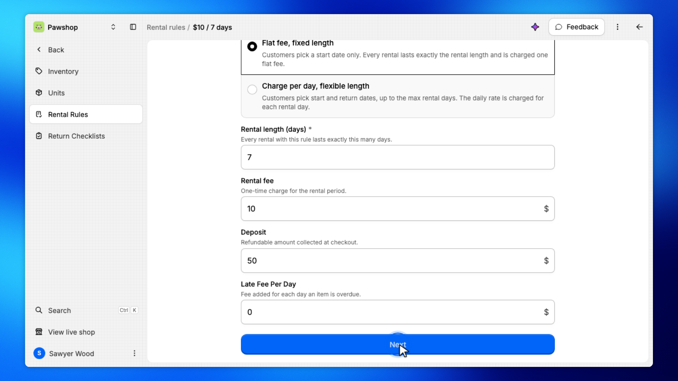The image size is (678, 381).
Task: Click the Rental fee input field
Action: [x=398, y=209]
